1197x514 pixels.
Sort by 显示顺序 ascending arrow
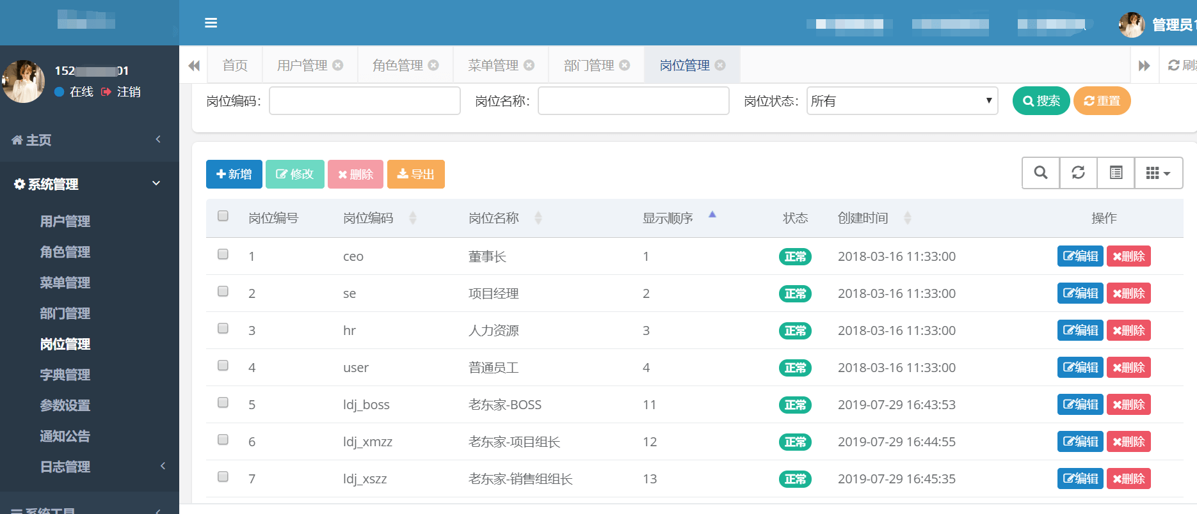click(x=712, y=215)
